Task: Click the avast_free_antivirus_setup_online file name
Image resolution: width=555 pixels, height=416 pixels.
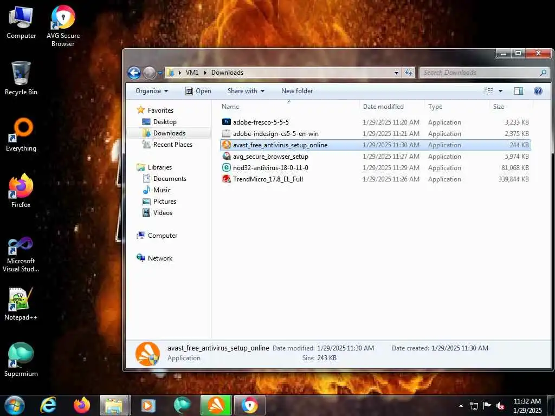Action: point(280,145)
